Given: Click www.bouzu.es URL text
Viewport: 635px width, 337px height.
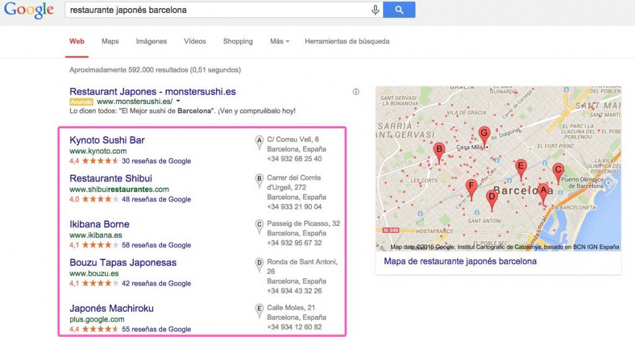Looking at the screenshot, I should [x=94, y=273].
